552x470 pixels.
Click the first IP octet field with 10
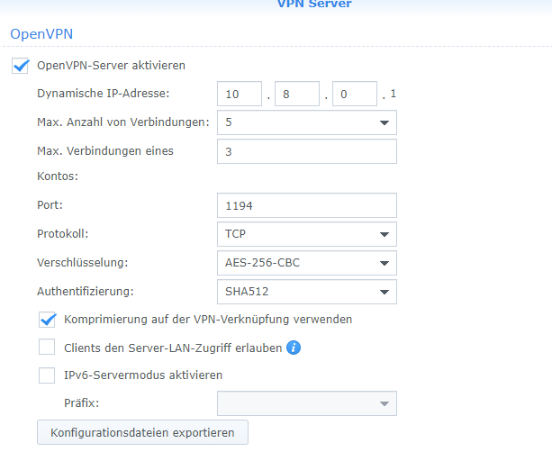point(239,94)
